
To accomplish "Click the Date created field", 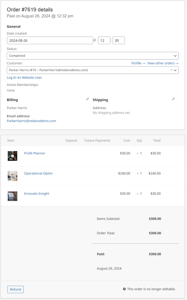I will click(50, 40).
